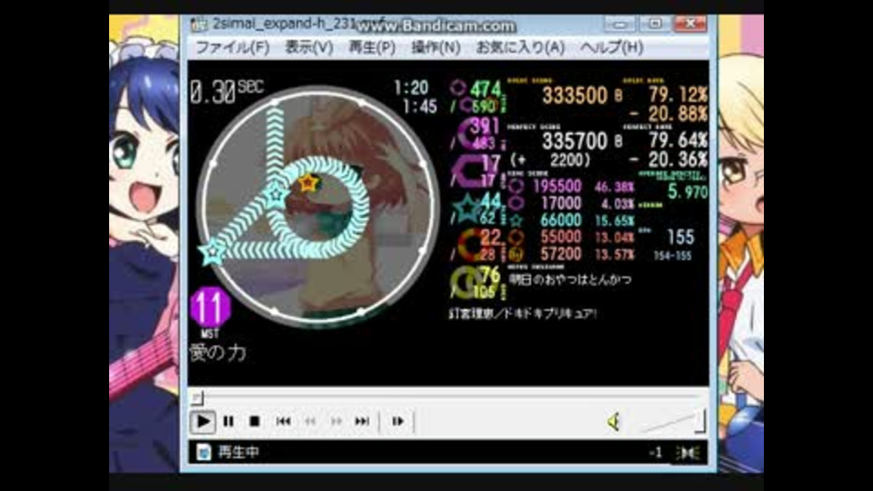This screenshot has height=491, width=873.
Task: Click the 5.970 value
Action: (x=687, y=192)
